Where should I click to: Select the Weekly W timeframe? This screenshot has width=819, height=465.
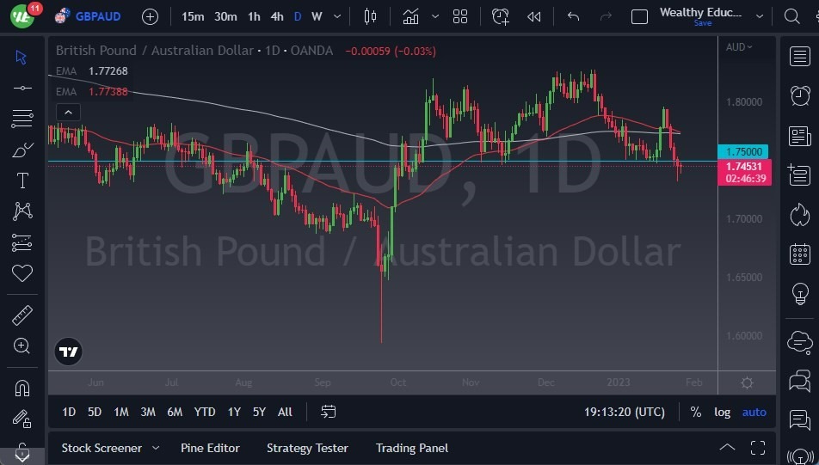(317, 16)
